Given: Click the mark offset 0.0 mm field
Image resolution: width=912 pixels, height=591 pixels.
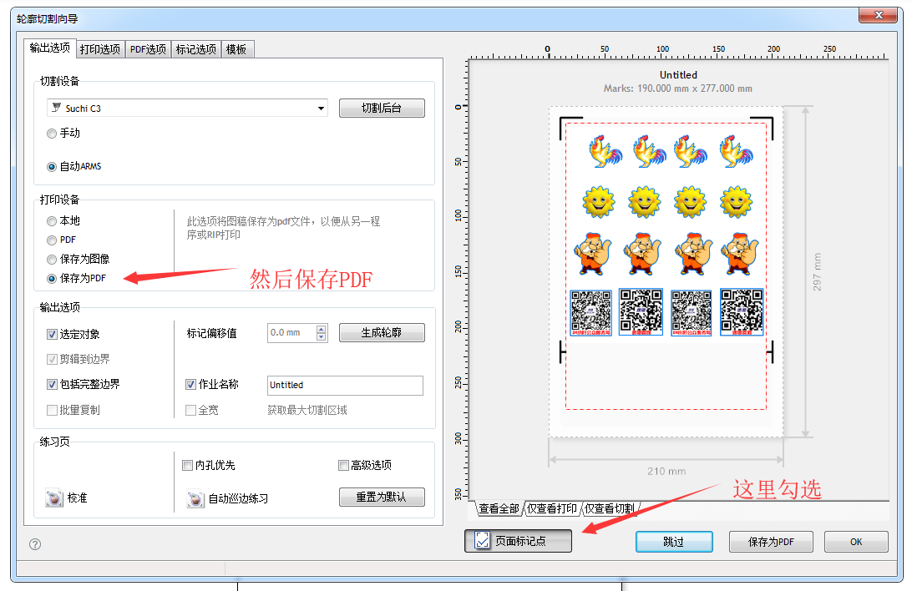Looking at the screenshot, I should pyautogui.click(x=291, y=333).
